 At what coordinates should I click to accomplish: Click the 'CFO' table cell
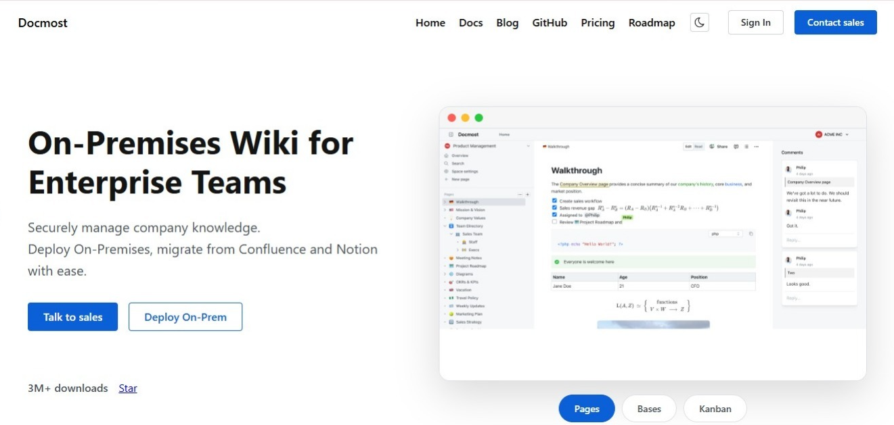pyautogui.click(x=722, y=286)
